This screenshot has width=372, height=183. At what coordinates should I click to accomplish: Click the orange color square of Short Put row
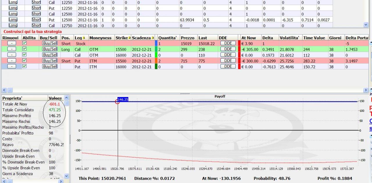(156, 61)
